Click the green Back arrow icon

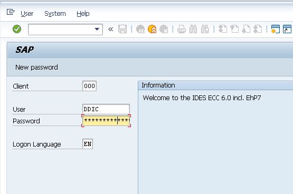[140, 29]
